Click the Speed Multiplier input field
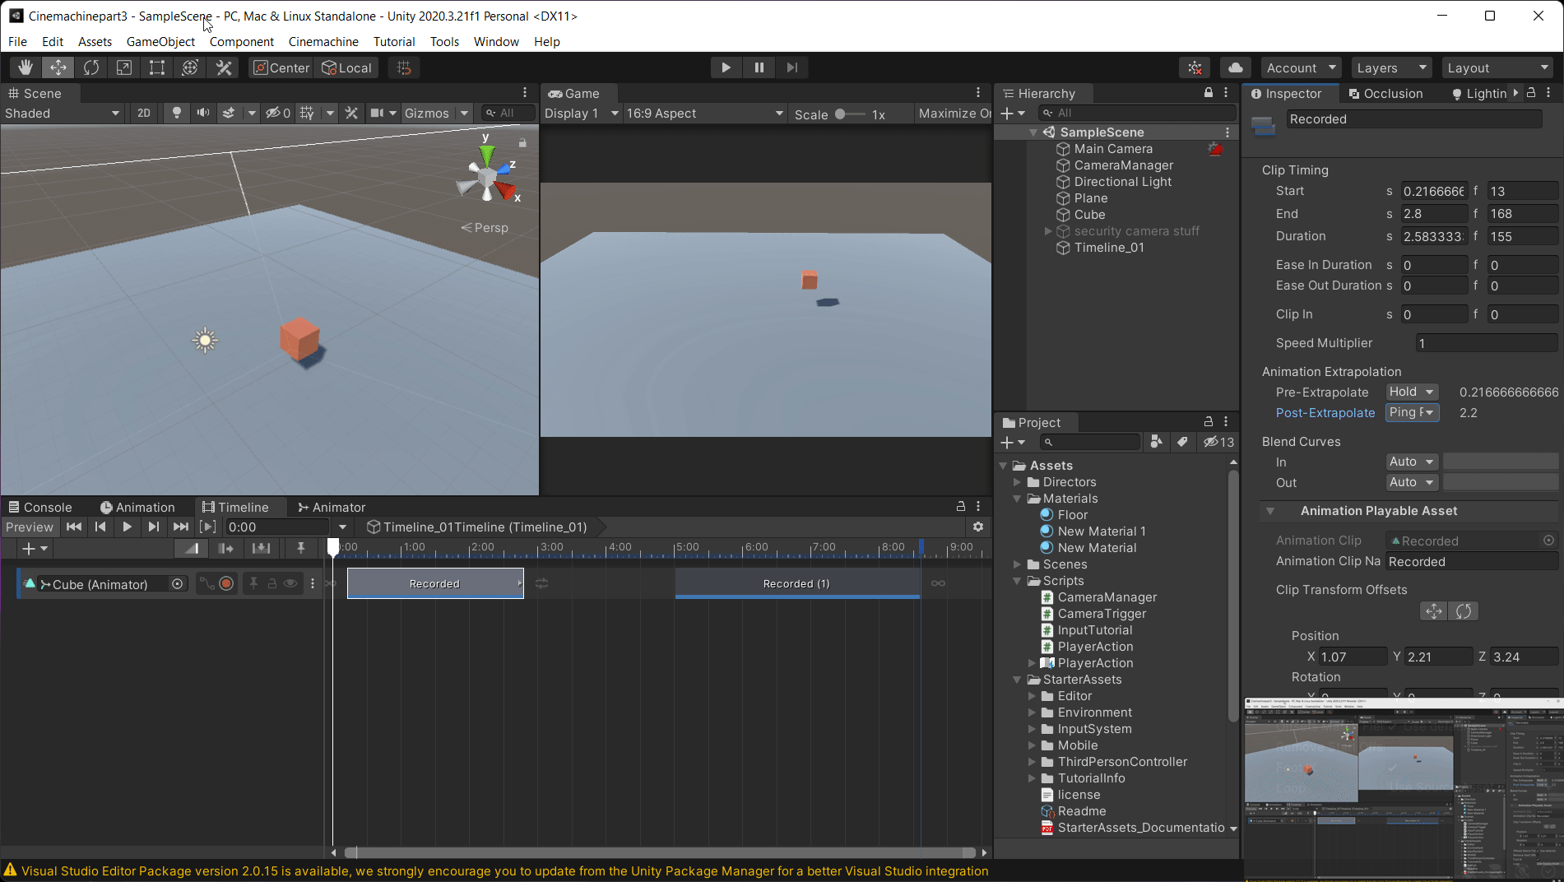 coord(1486,343)
